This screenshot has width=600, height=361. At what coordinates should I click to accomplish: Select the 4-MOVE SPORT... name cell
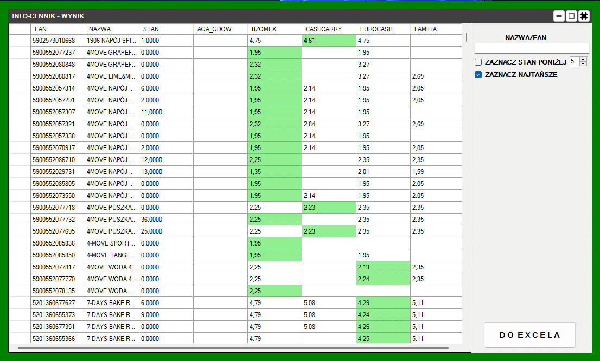112,243
